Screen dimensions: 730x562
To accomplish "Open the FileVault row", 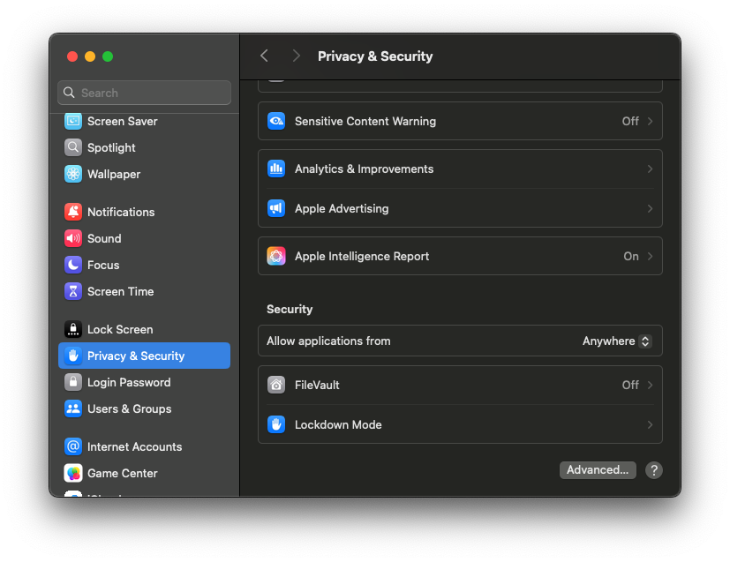I will pyautogui.click(x=460, y=386).
